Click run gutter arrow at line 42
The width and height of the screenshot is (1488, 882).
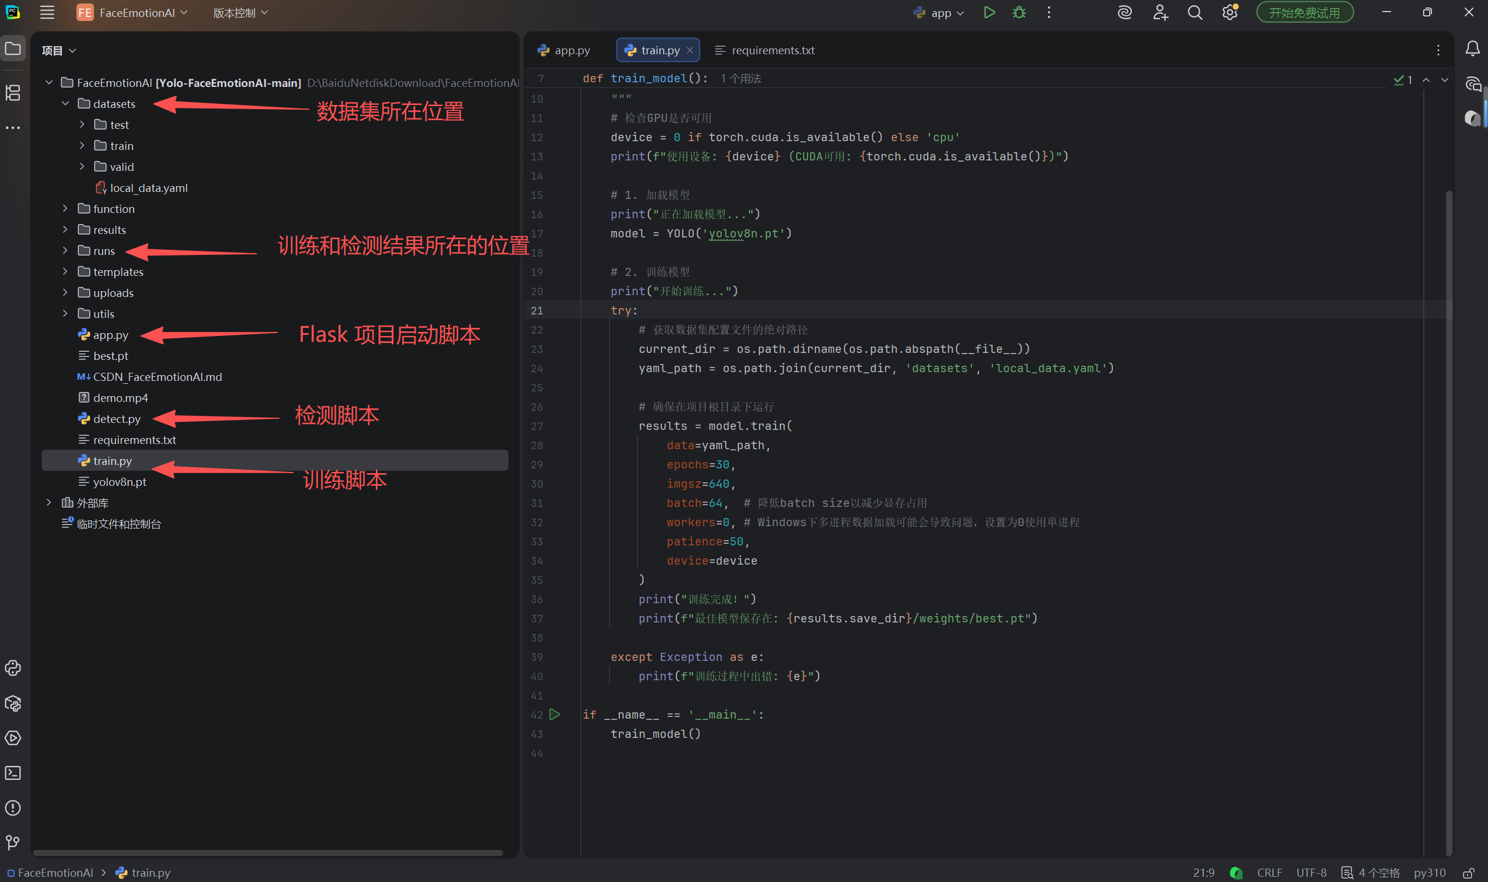(555, 715)
